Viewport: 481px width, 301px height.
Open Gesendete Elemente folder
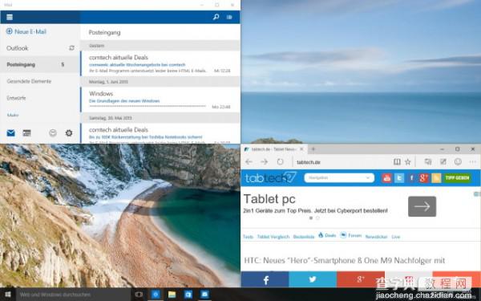click(29, 81)
